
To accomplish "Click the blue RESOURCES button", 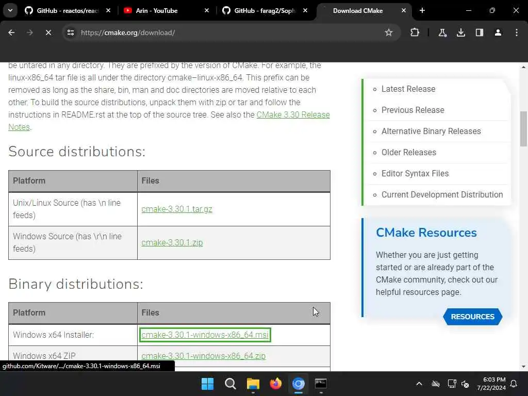I will [472, 317].
